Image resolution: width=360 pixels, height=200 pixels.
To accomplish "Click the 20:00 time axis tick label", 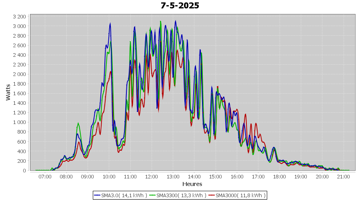I will [322, 176].
